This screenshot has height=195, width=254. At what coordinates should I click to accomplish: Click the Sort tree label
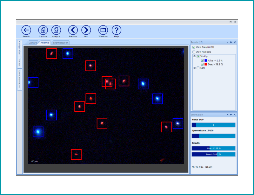[x=202, y=68]
